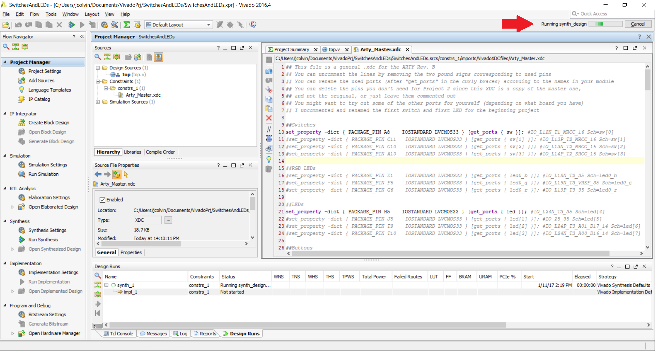655x351 pixels.
Task: Click the Run Synthesis green arrow toolbar icon
Action: tap(72, 25)
